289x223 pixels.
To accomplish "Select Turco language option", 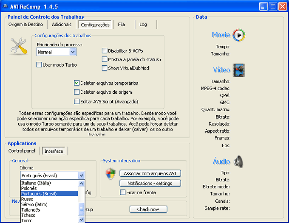I will coord(49,220).
